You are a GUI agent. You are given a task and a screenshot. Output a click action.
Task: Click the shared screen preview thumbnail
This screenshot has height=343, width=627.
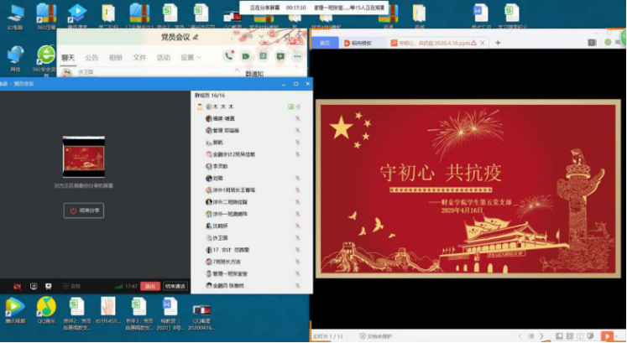click(x=84, y=157)
